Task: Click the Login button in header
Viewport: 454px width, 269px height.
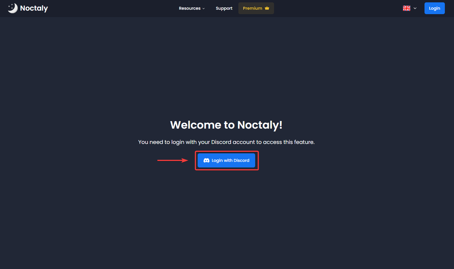Action: tap(435, 8)
